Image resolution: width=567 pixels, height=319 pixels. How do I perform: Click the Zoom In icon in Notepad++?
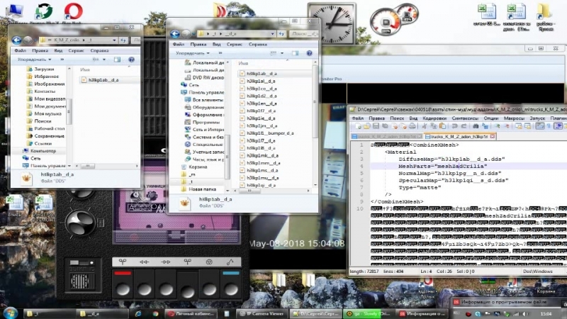tap(498, 126)
